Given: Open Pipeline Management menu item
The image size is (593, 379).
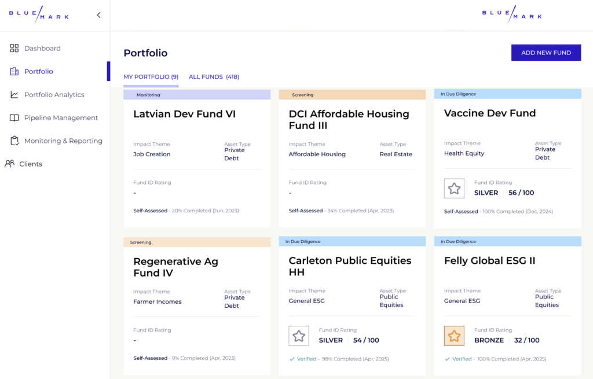Looking at the screenshot, I should click(61, 118).
